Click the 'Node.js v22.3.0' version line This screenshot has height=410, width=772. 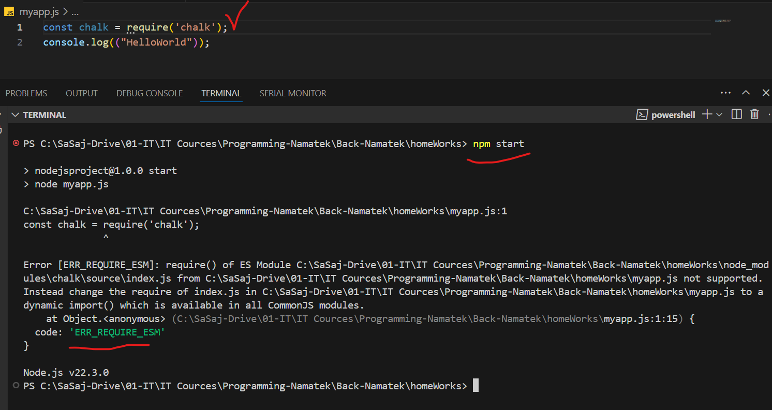tap(66, 372)
